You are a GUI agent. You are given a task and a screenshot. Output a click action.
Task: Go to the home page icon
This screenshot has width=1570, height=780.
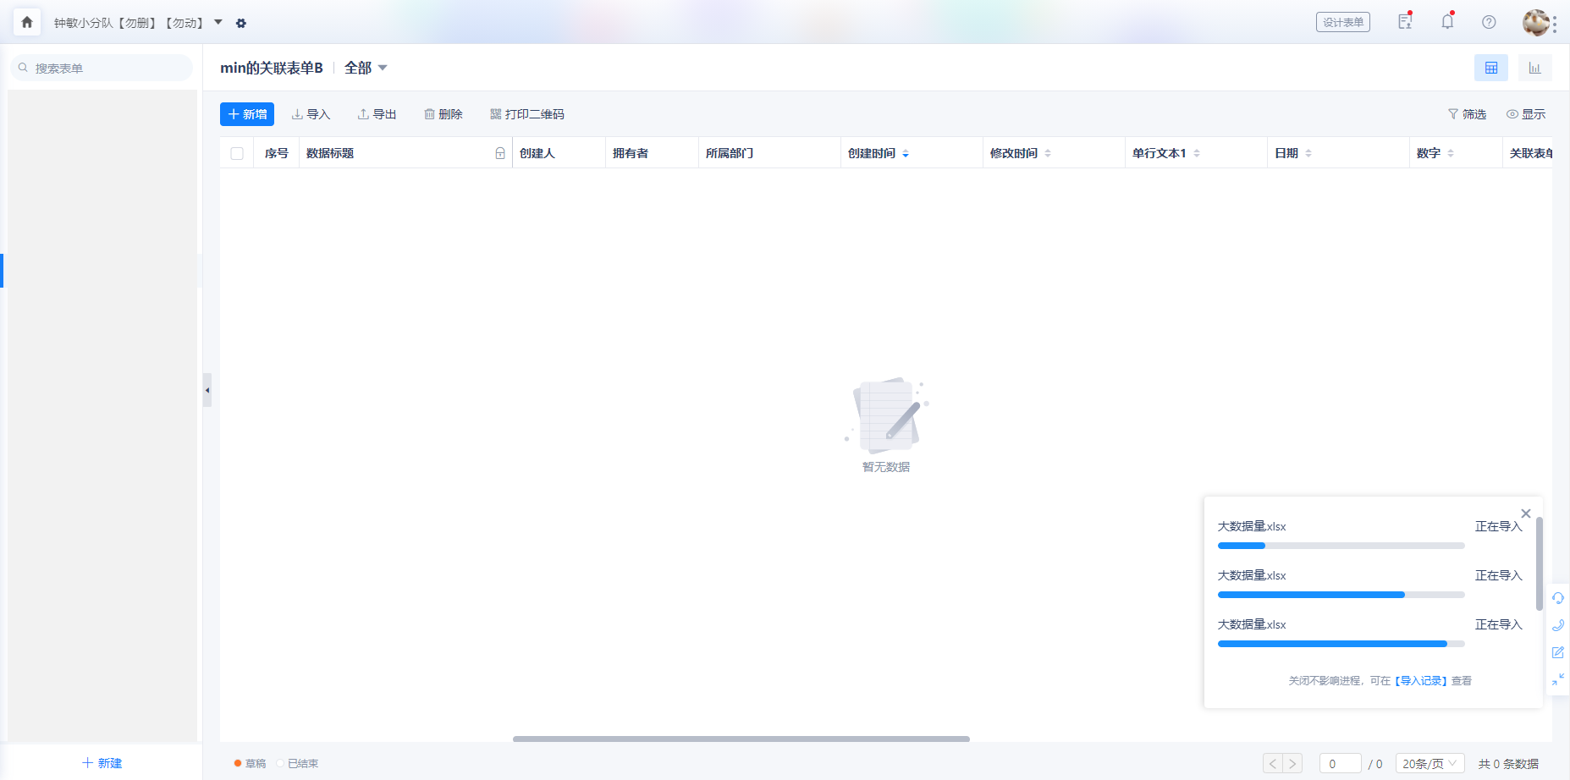point(27,23)
